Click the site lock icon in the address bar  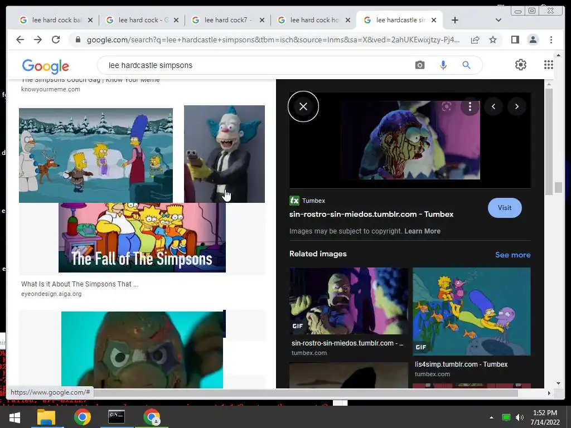click(78, 40)
